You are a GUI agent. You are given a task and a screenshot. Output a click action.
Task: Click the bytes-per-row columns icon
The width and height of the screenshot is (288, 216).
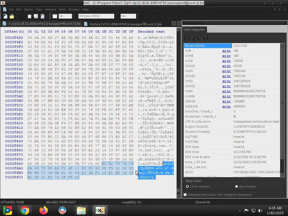point(55,16)
